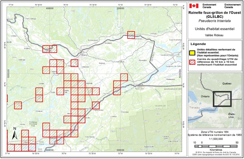Click the black extent rectangle in inset map
This screenshot has height=159, width=244.
tap(222, 100)
